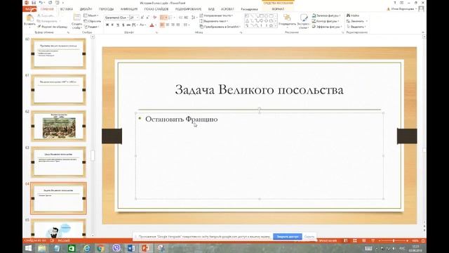Expand the Section (Раздел) dropdown

coord(92,27)
